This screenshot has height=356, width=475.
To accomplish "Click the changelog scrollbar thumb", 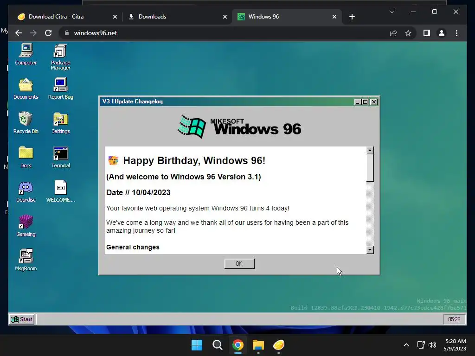I will 370,168.
